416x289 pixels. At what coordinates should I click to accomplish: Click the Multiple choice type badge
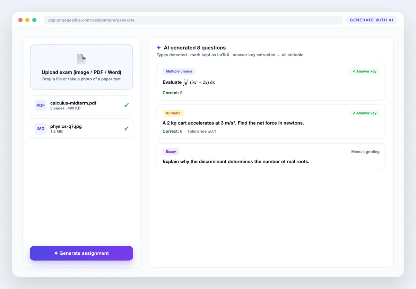(179, 71)
